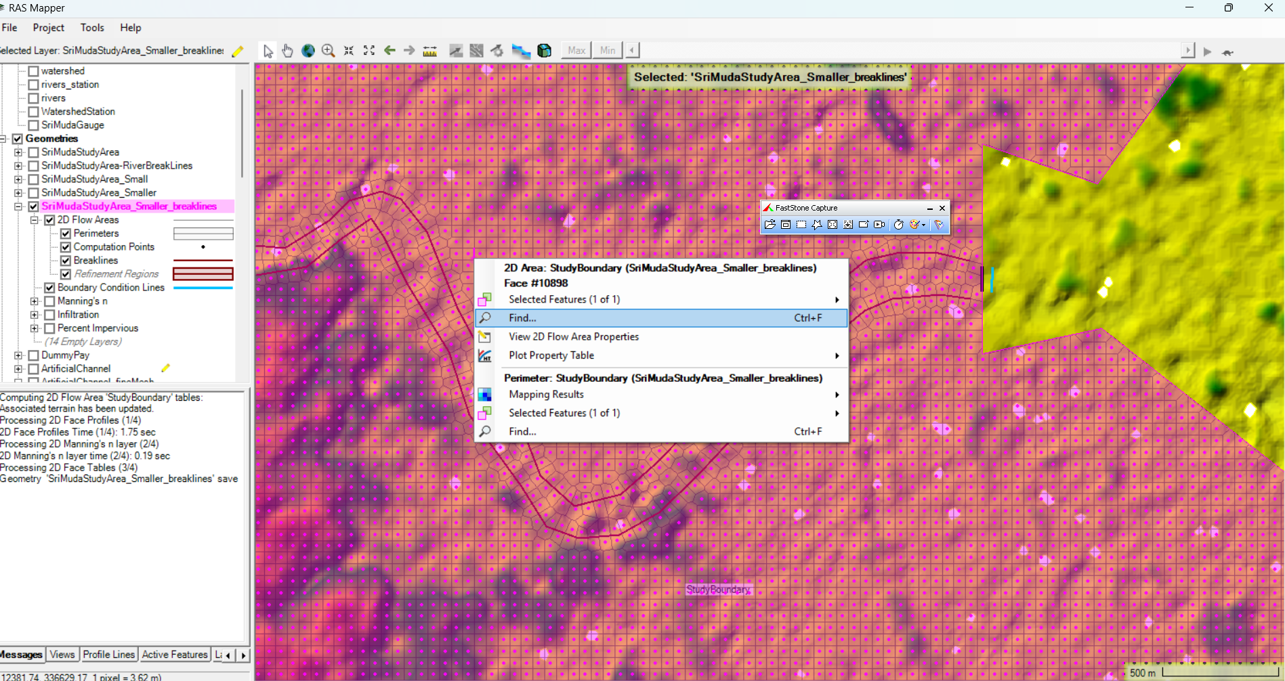The height and width of the screenshot is (681, 1285).
Task: Select the yellow ruler measure tool
Action: click(429, 51)
